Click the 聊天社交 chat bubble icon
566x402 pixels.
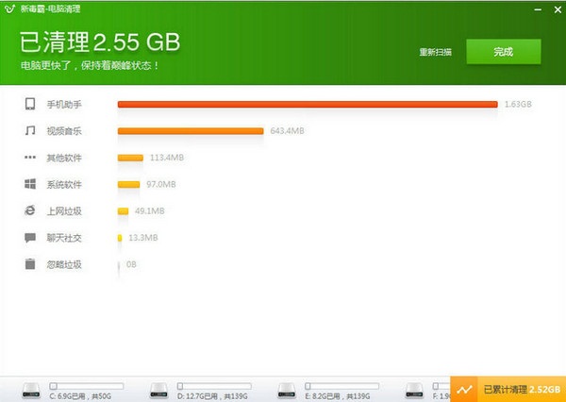[x=30, y=238]
